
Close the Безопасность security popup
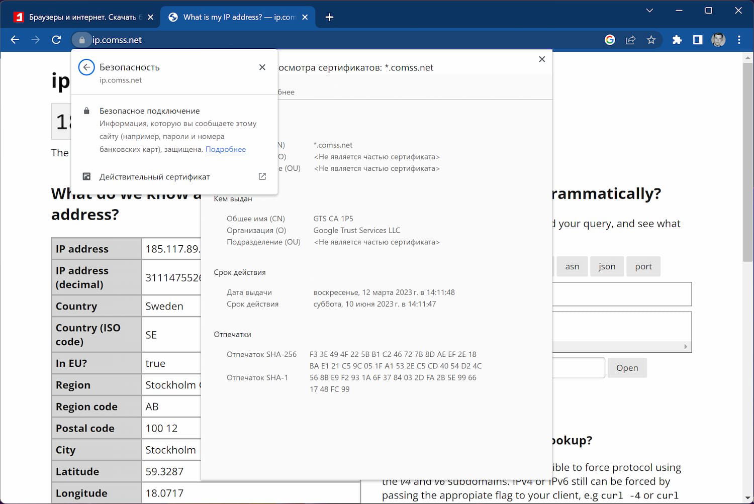tap(262, 67)
